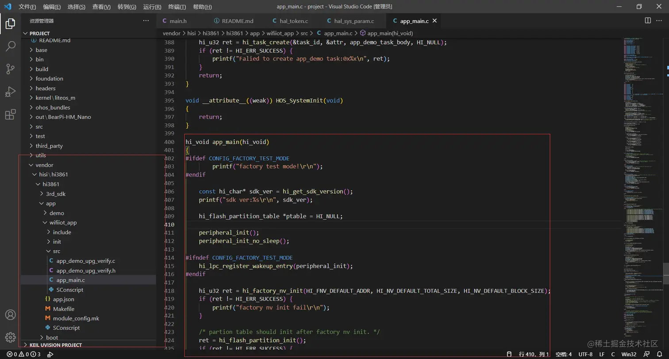Change indentation via 空格: 4
The width and height of the screenshot is (669, 359).
click(564, 354)
